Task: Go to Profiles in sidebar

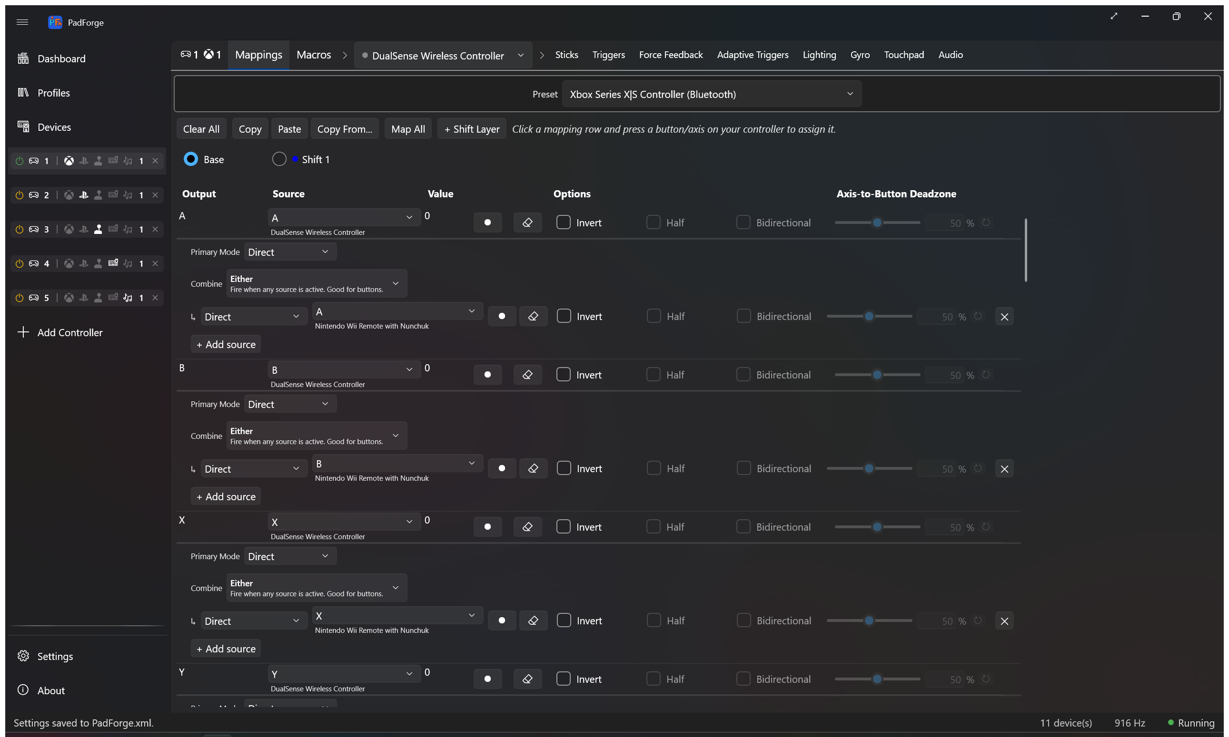Action: tap(43, 93)
